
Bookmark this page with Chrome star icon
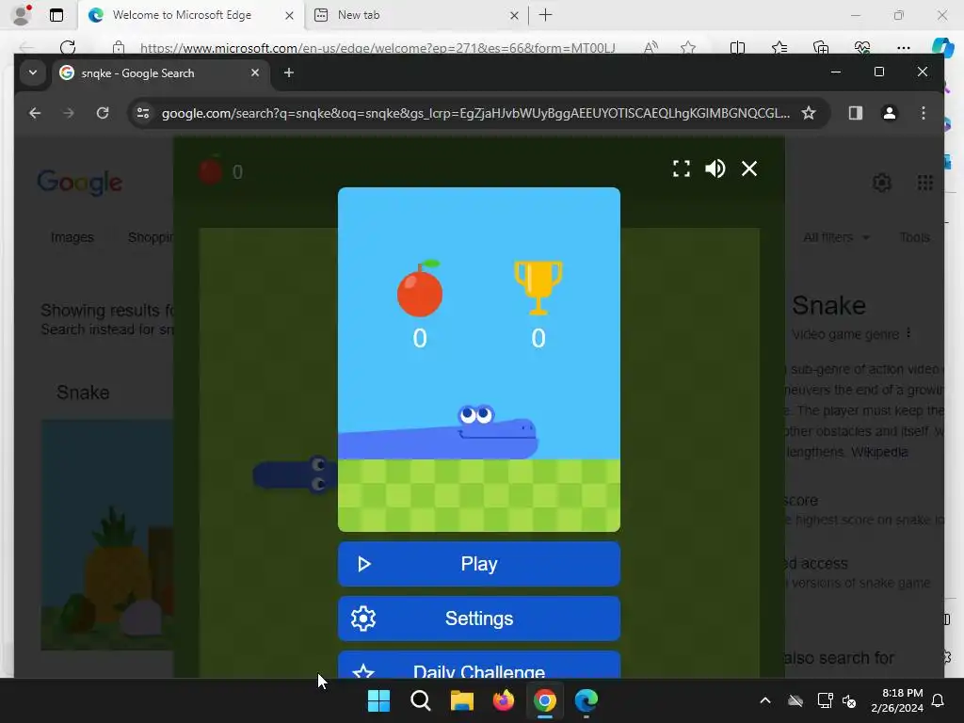[809, 113]
